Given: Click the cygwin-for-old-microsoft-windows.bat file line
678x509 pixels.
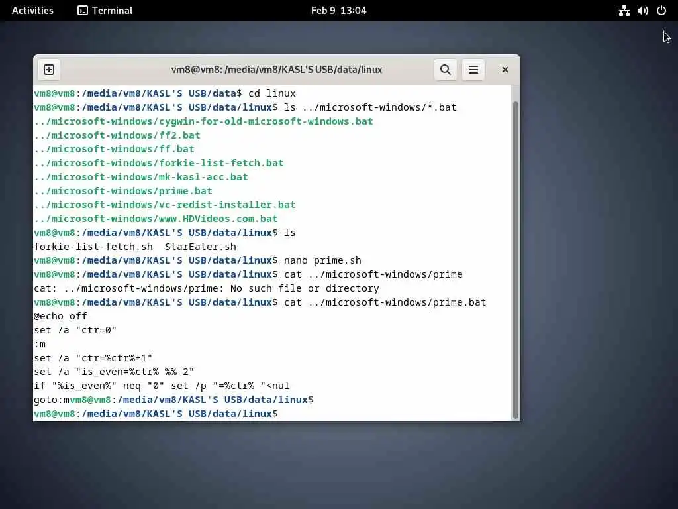Looking at the screenshot, I should [203, 121].
